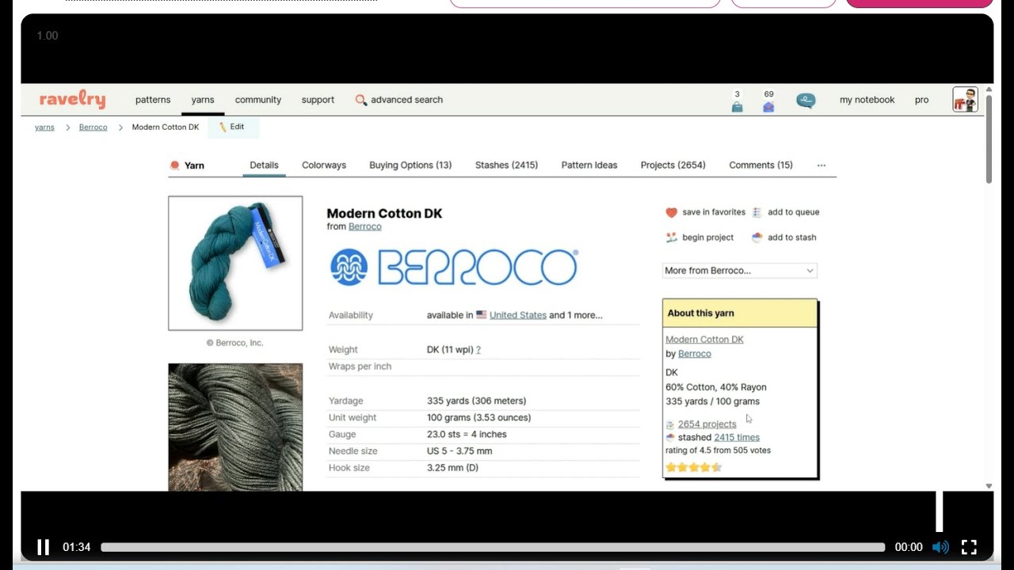Switch to the Stashes (2415) tab

coord(506,165)
